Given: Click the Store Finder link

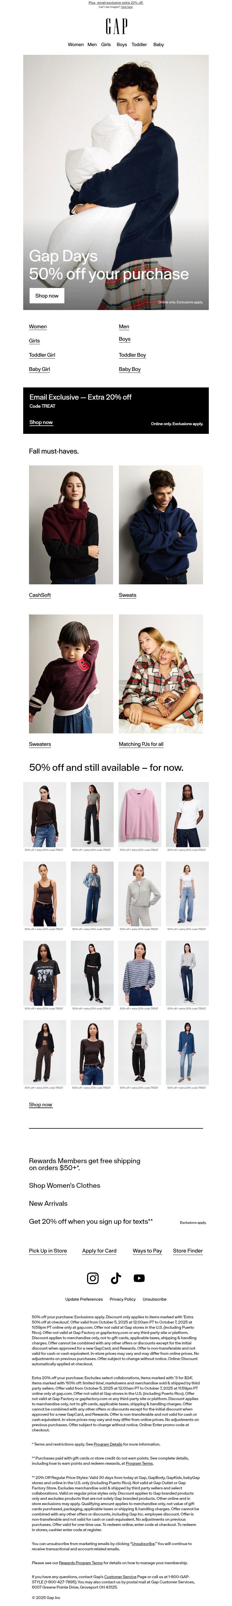Looking at the screenshot, I should [x=188, y=1251].
